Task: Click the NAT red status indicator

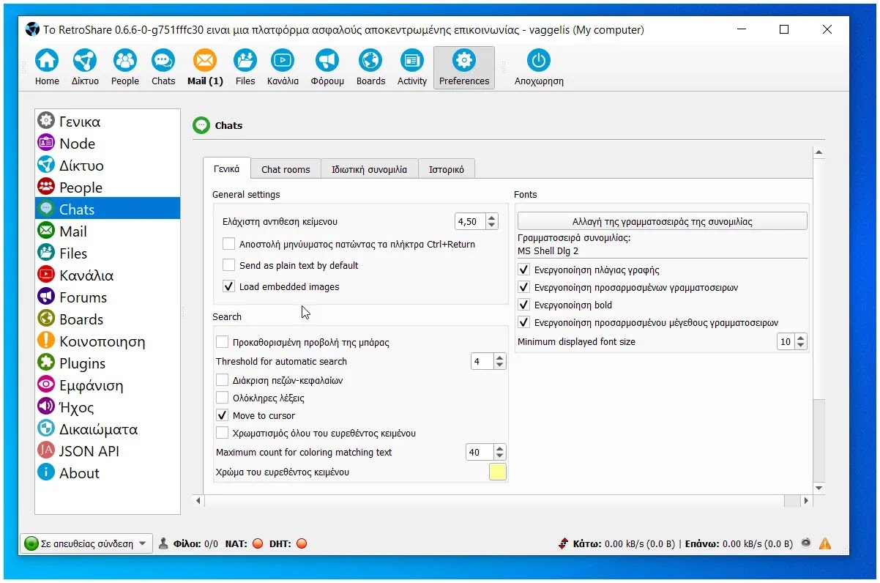Action: click(x=257, y=543)
